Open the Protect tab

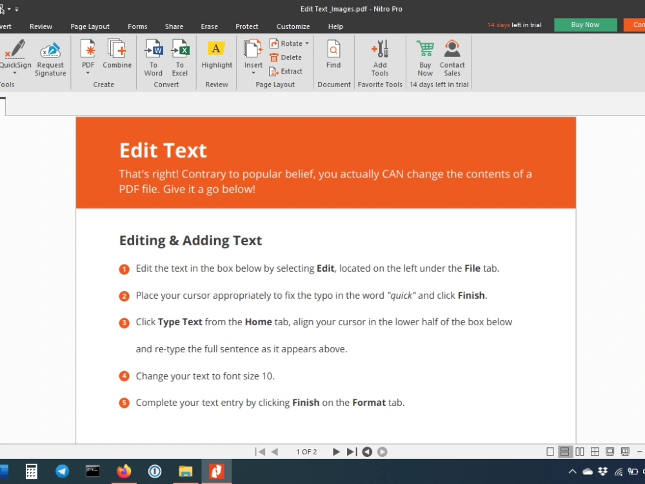click(x=247, y=26)
